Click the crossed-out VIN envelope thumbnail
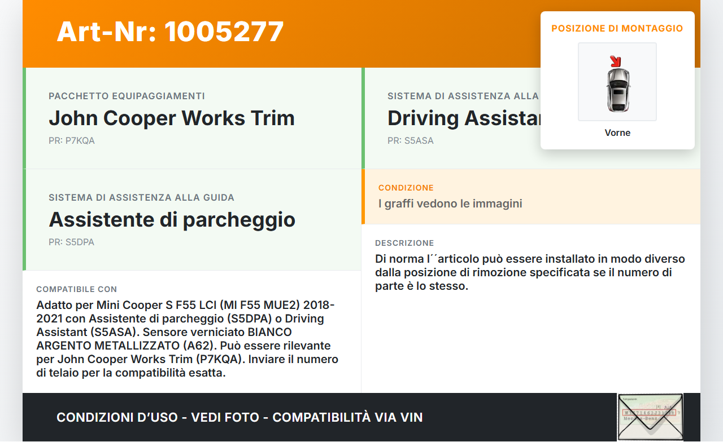The width and height of the screenshot is (723, 442). point(650,417)
